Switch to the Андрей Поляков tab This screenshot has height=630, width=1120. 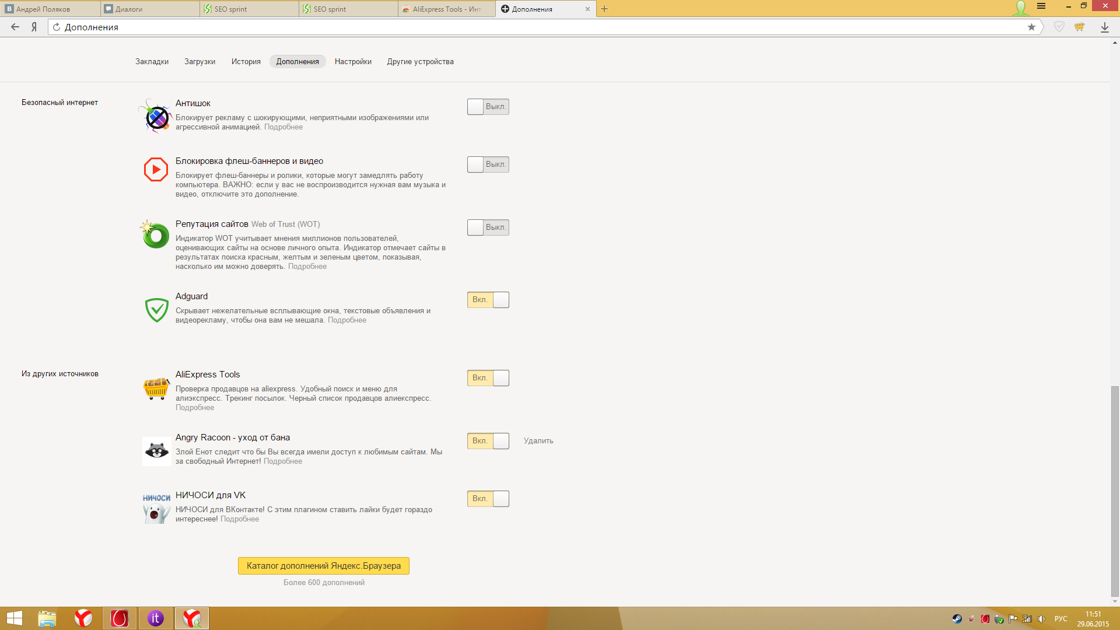click(x=50, y=9)
